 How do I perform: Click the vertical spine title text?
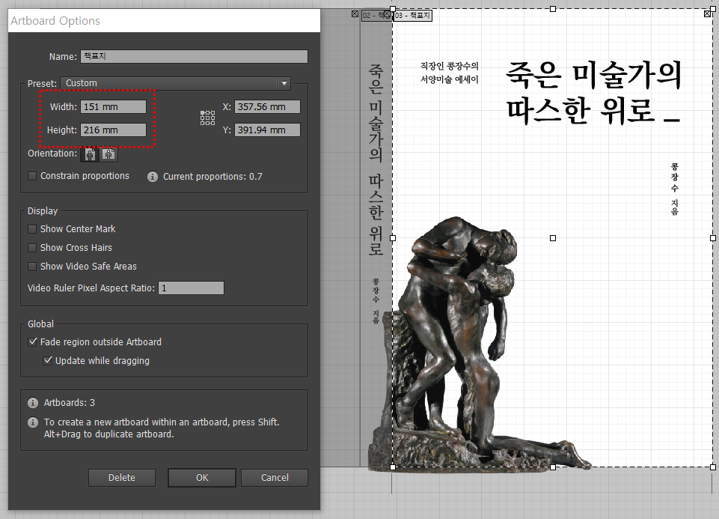376,160
